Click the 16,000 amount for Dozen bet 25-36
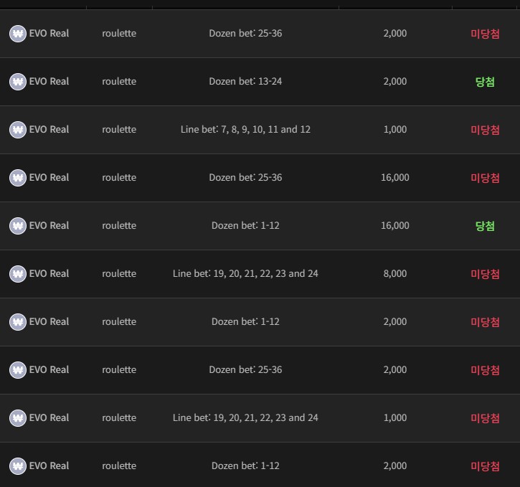 tap(394, 178)
